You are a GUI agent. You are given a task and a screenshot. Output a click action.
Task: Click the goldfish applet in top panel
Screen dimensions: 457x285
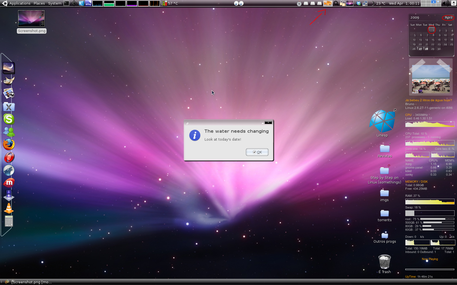(328, 3)
